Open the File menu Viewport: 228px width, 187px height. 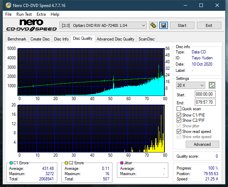click(x=8, y=14)
